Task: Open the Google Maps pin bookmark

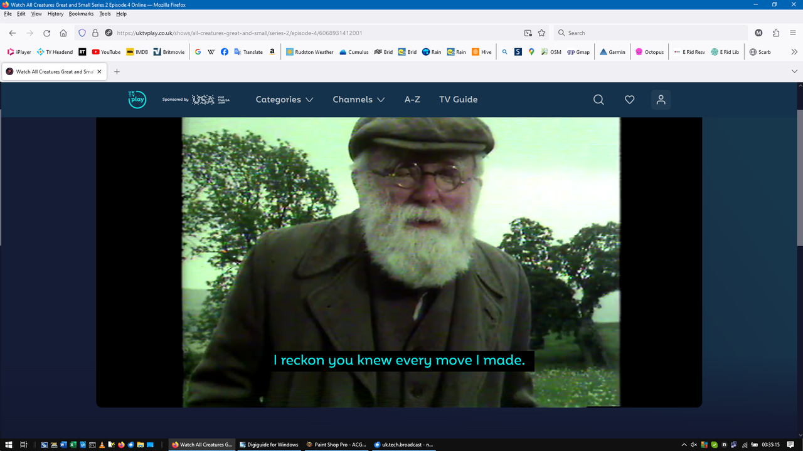Action: click(x=531, y=52)
